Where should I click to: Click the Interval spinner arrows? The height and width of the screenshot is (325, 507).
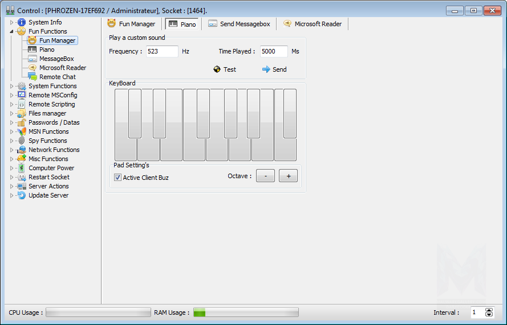[489, 312]
